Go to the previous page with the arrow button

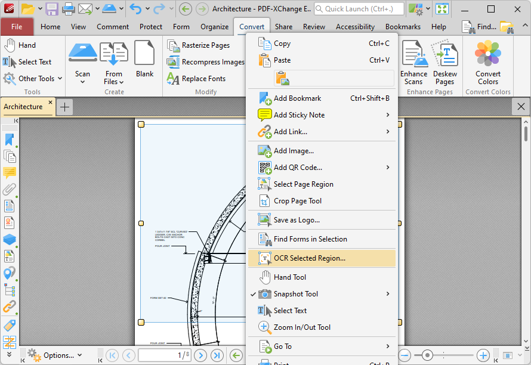coord(129,355)
